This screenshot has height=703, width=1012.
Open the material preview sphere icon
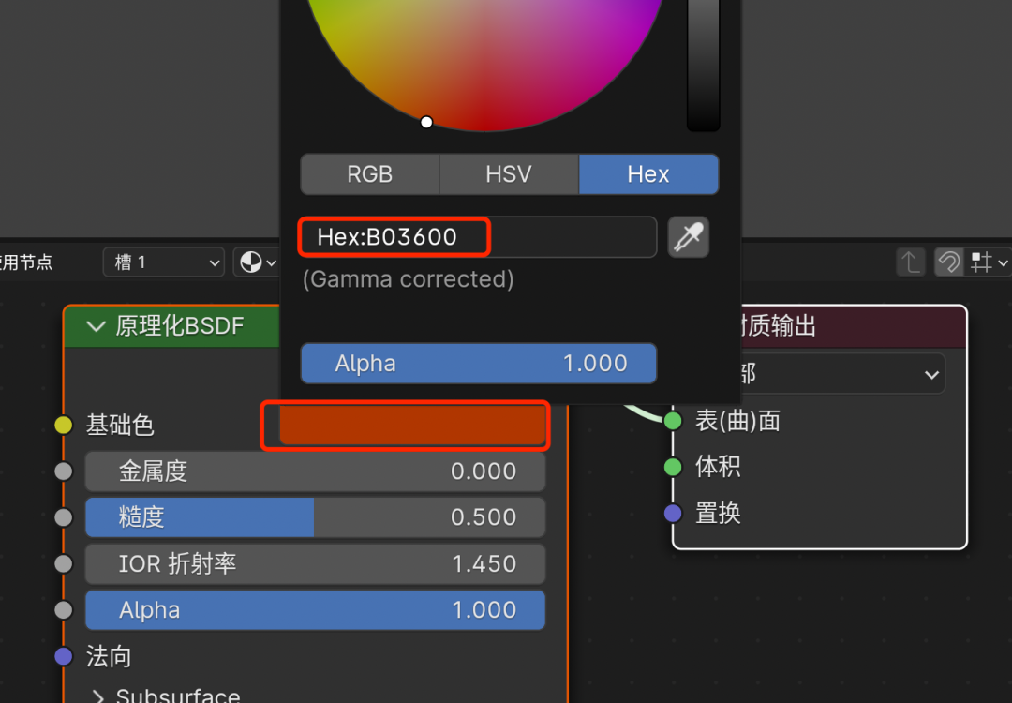pos(250,262)
